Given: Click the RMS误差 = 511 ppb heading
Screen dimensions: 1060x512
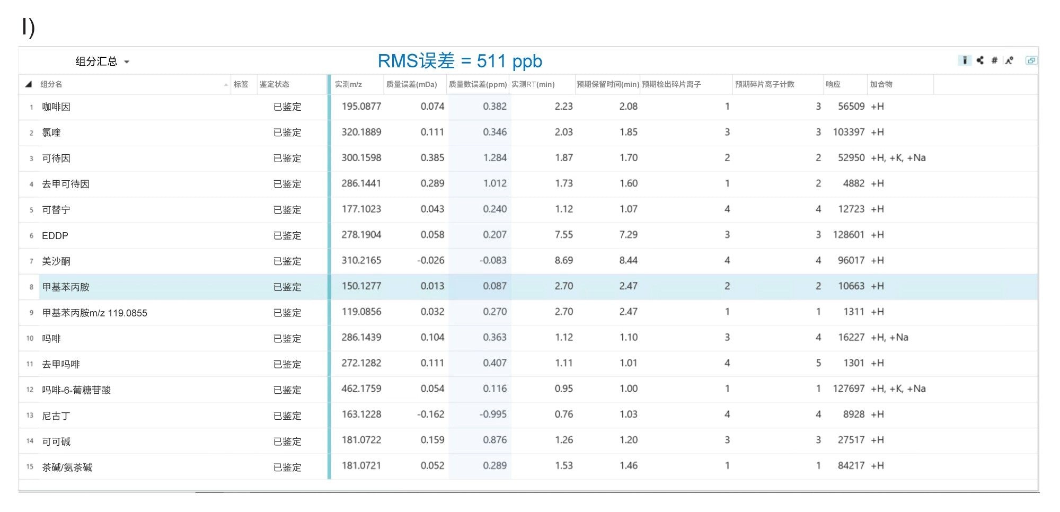Looking at the screenshot, I should pos(460,61).
